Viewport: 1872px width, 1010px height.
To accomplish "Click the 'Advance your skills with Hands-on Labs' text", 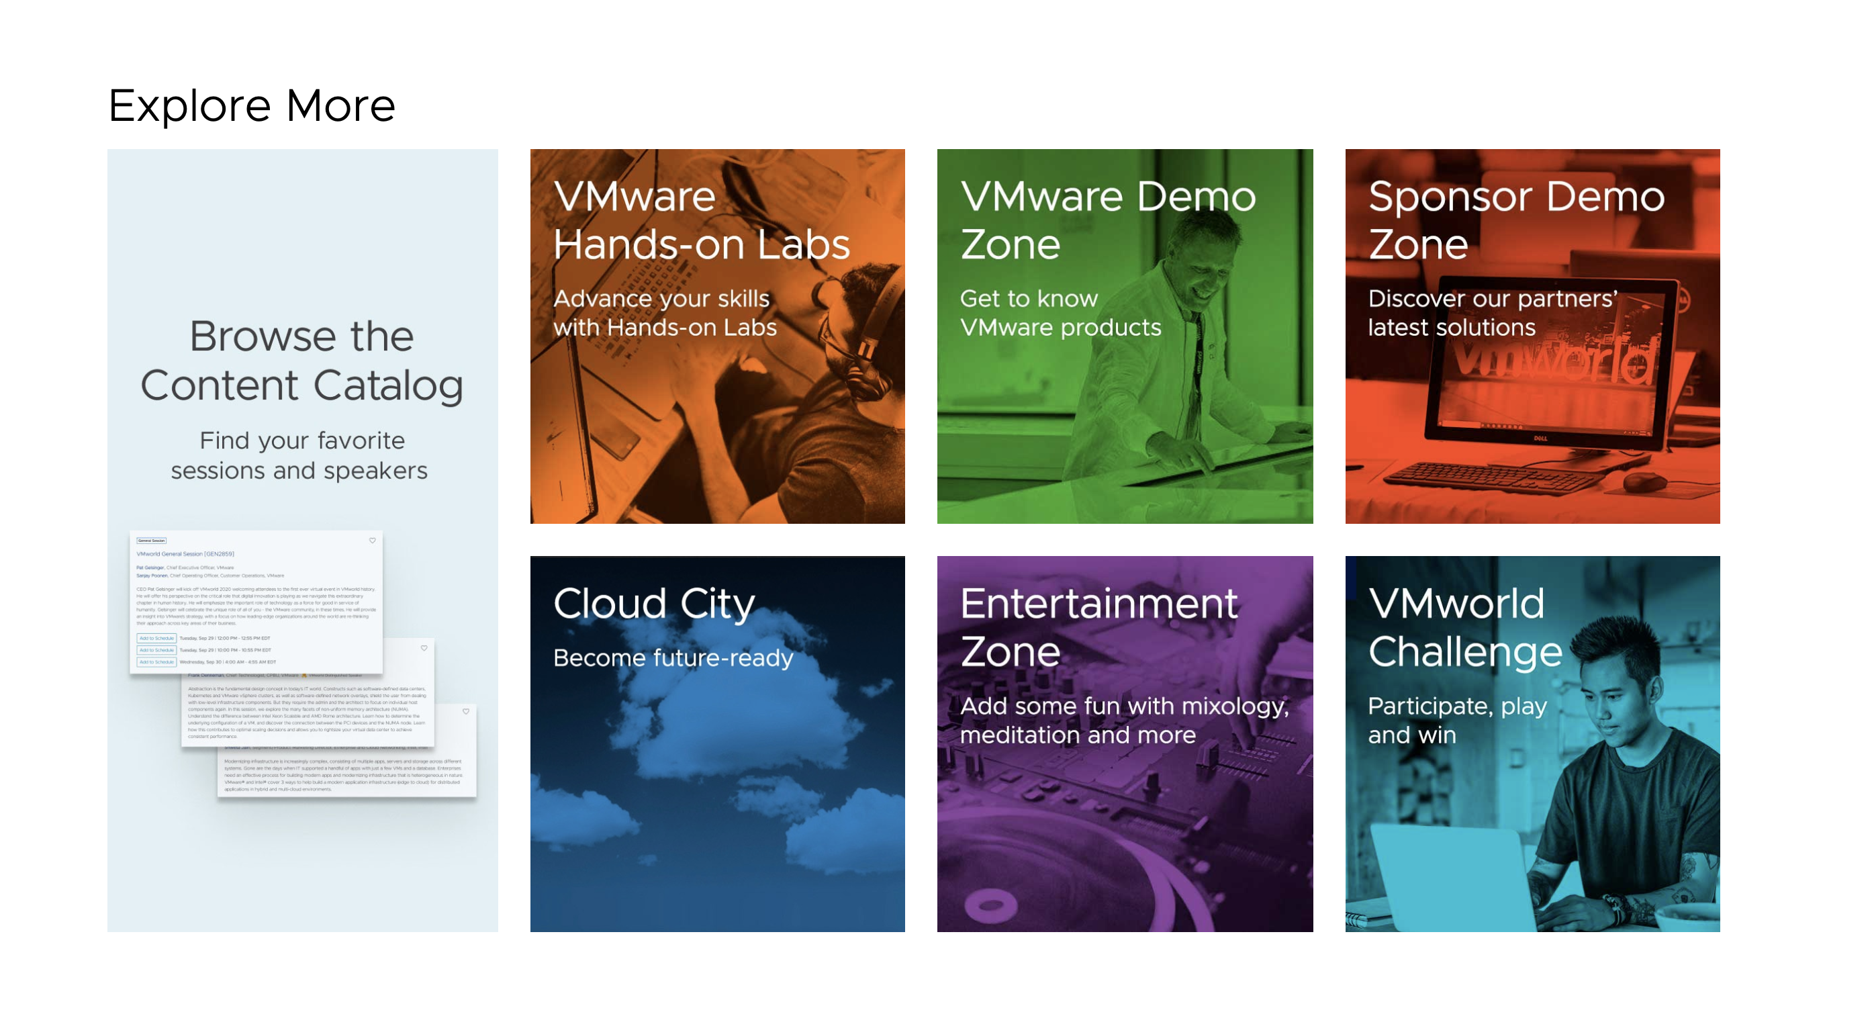I will pyautogui.click(x=664, y=313).
